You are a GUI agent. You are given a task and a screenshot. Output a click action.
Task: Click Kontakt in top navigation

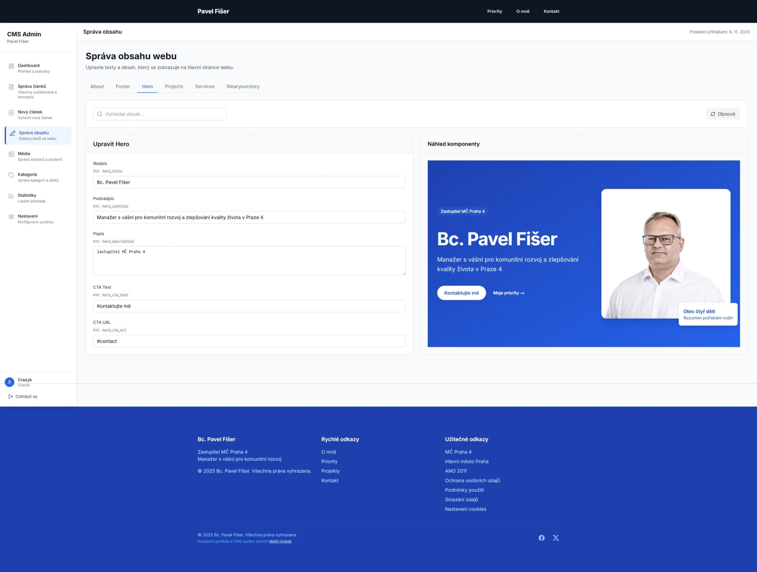pyautogui.click(x=551, y=11)
